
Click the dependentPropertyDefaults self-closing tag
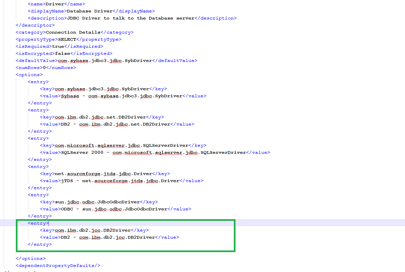[58, 265]
